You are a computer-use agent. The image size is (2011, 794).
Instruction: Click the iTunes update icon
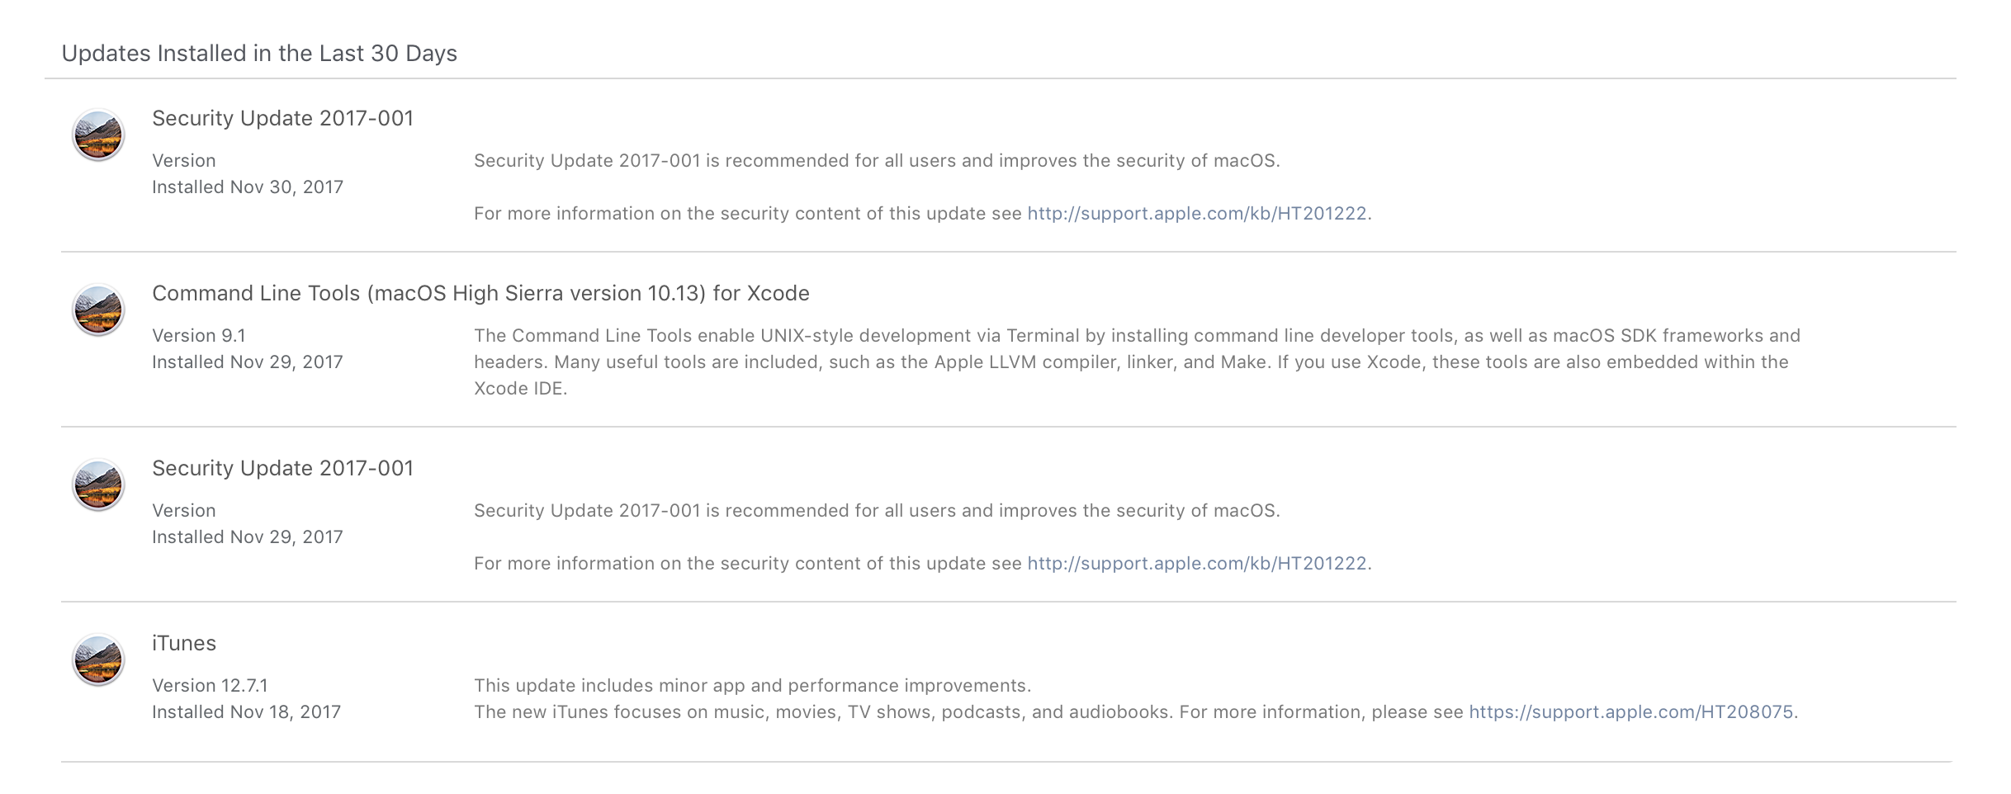98,660
